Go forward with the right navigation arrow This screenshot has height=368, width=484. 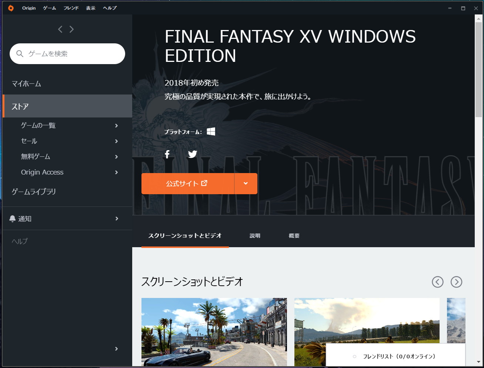(71, 29)
